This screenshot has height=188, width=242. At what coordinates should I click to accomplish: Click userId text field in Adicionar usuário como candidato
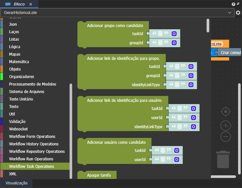tap(163, 159)
